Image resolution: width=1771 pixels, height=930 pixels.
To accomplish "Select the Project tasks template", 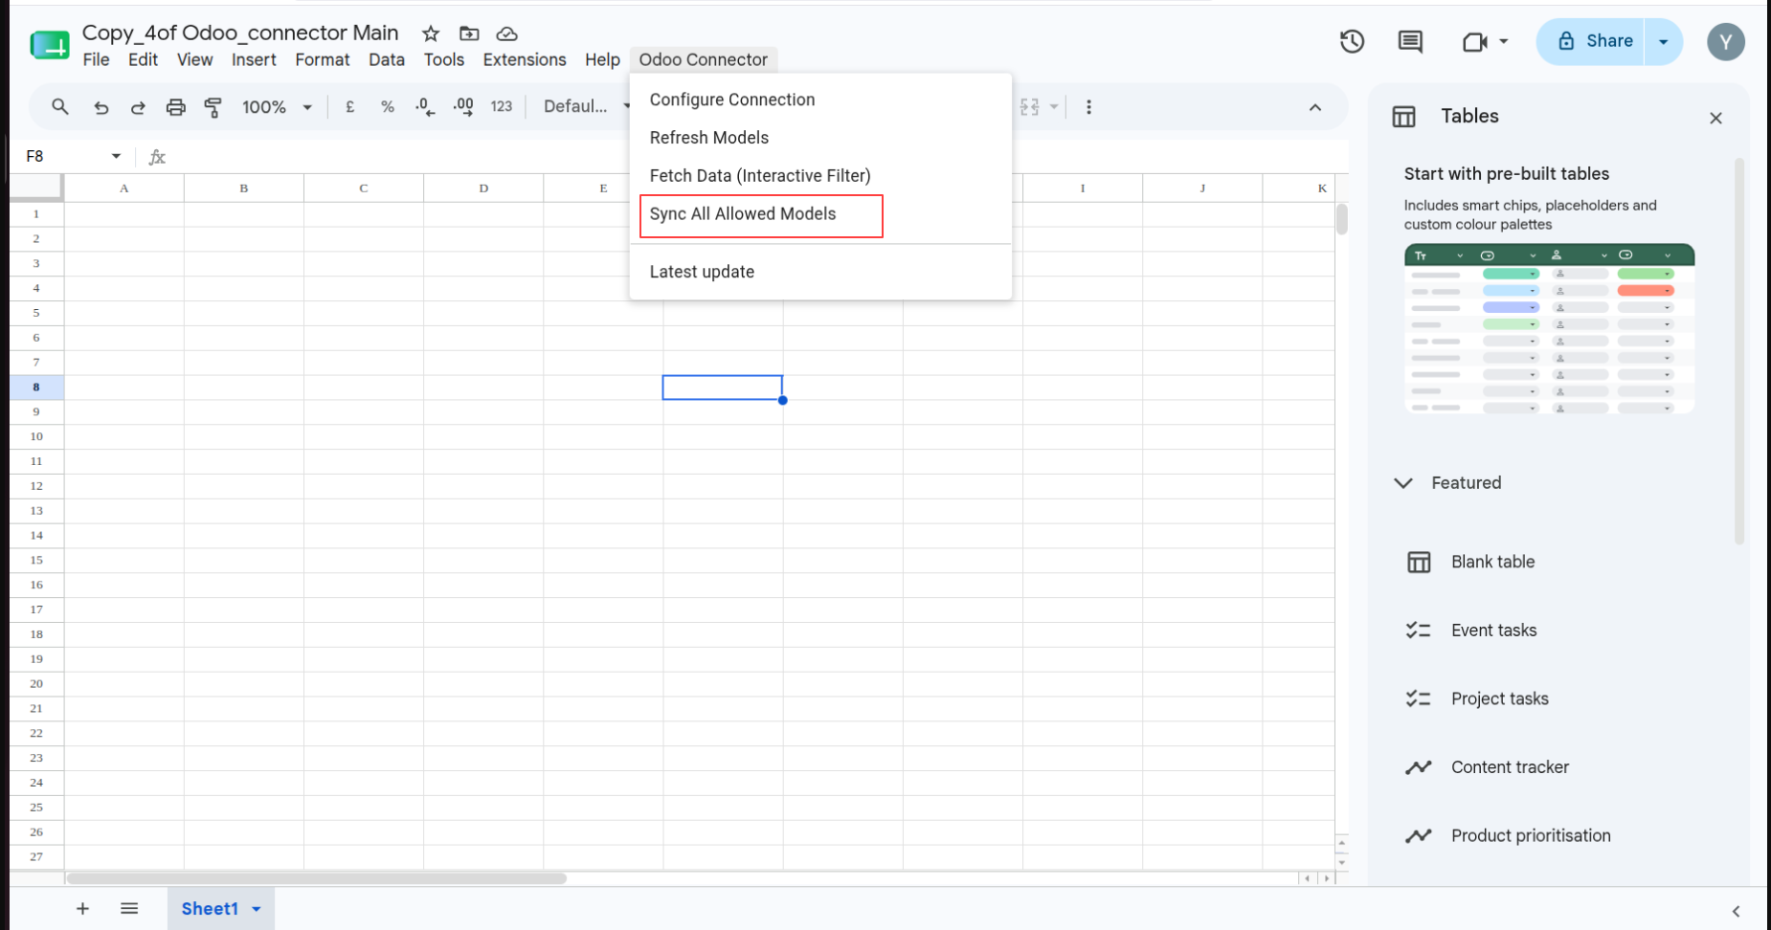I will tap(1499, 699).
